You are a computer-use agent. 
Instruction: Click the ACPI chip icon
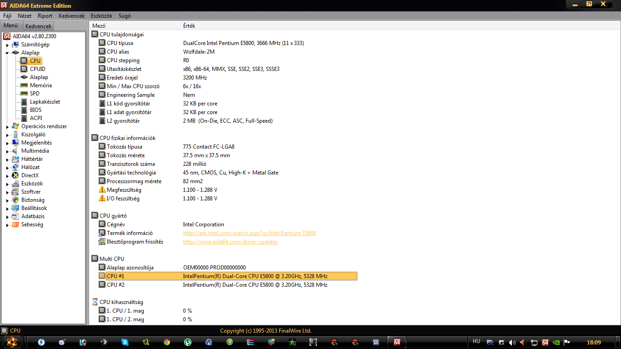tap(24, 118)
